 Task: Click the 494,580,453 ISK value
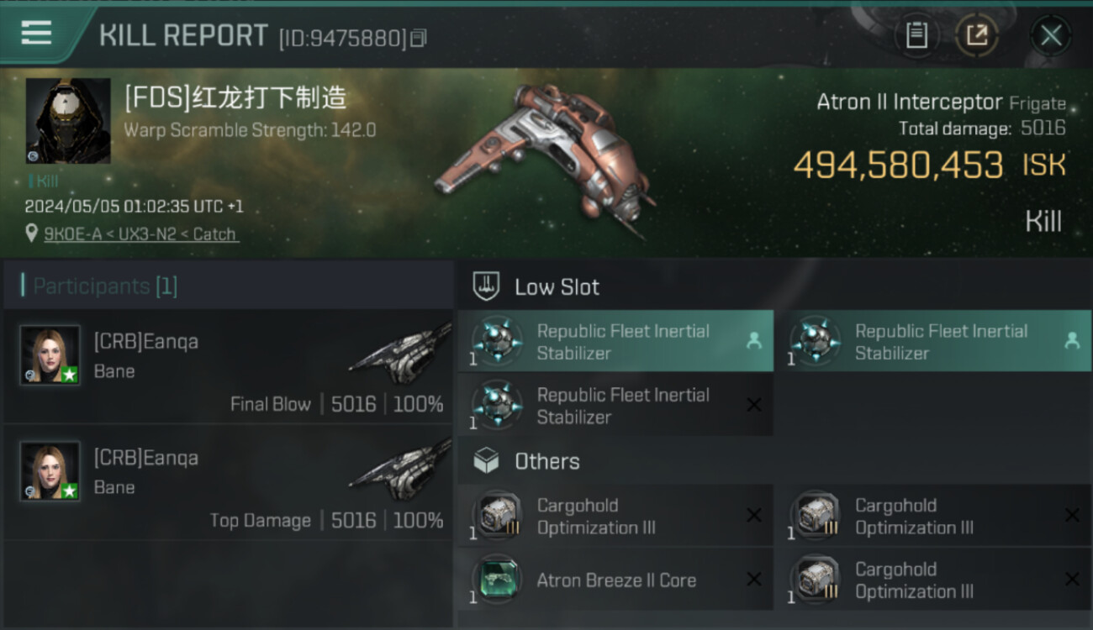(x=898, y=165)
